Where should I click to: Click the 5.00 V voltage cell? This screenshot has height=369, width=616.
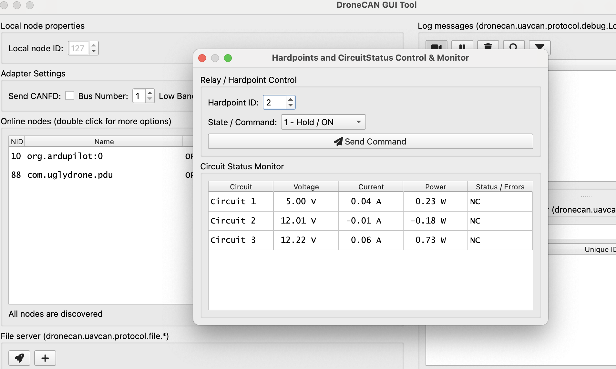(x=306, y=202)
